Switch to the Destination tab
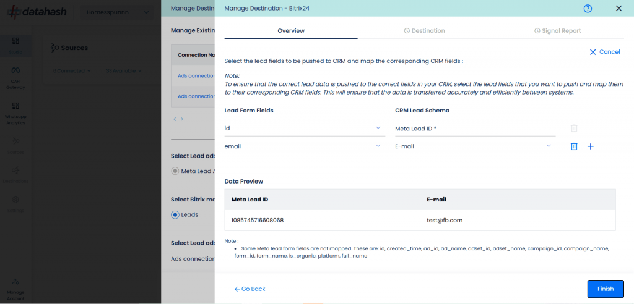 pyautogui.click(x=424, y=31)
